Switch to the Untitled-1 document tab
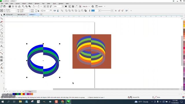 coord(32,14)
